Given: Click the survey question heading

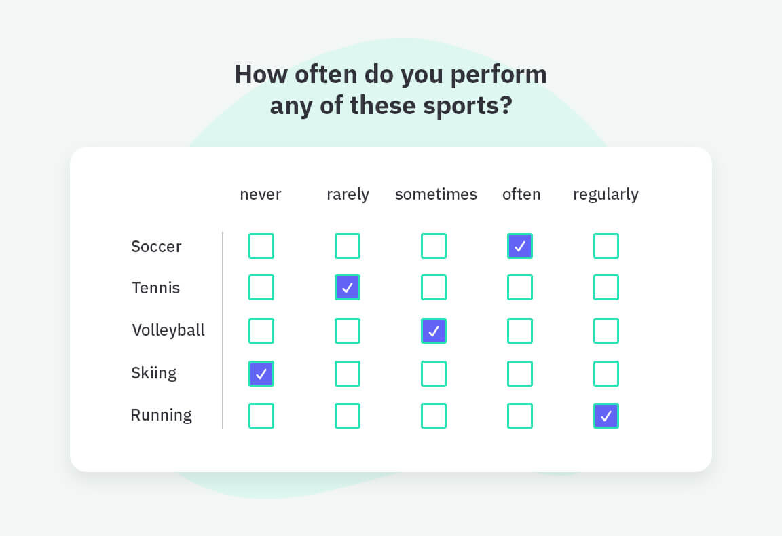Looking at the screenshot, I should click(x=391, y=90).
